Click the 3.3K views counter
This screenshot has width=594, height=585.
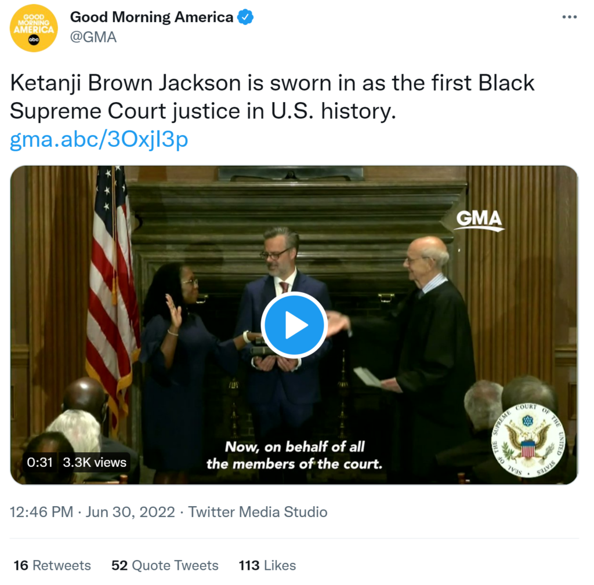point(95,462)
